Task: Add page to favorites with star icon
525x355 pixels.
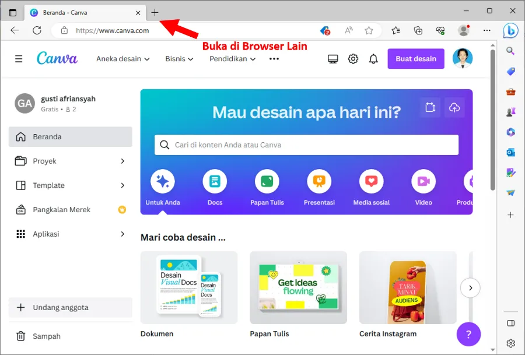Action: pyautogui.click(x=369, y=30)
